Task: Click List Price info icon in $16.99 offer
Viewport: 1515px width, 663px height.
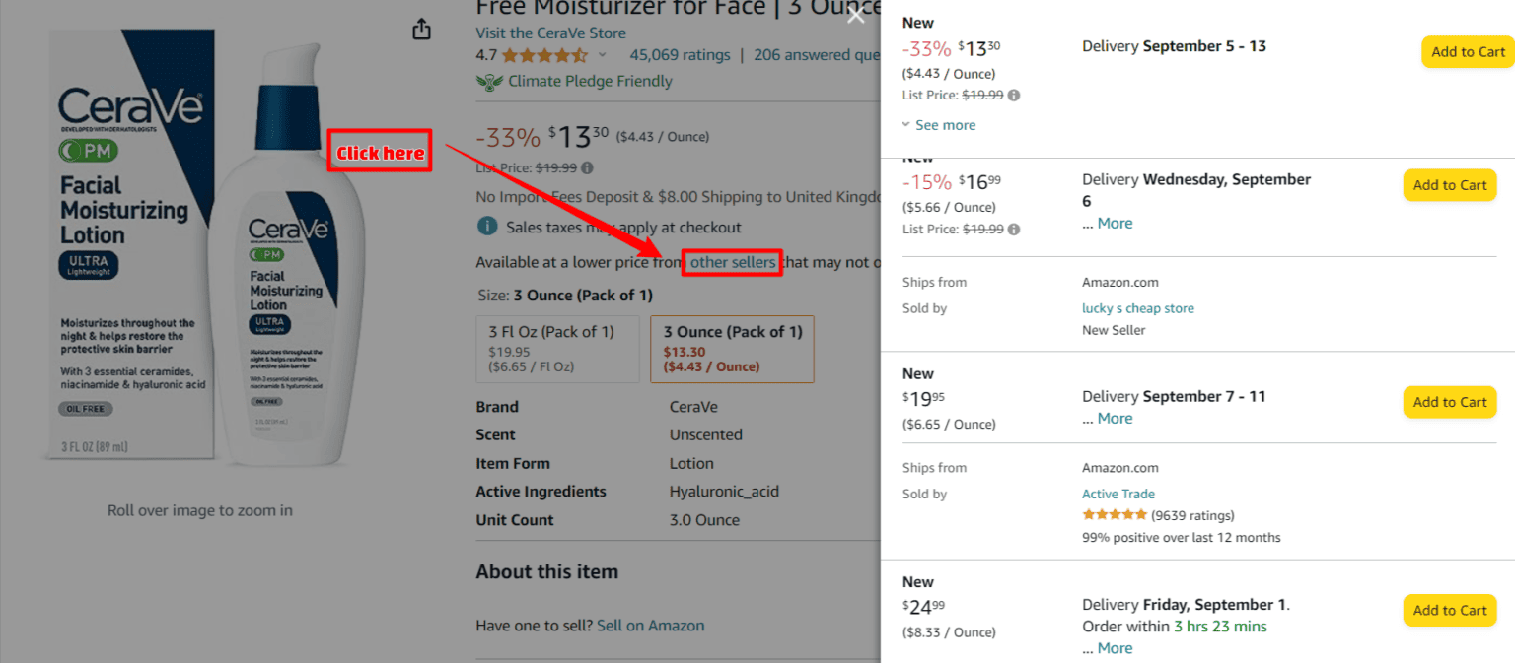Action: coord(1014,230)
